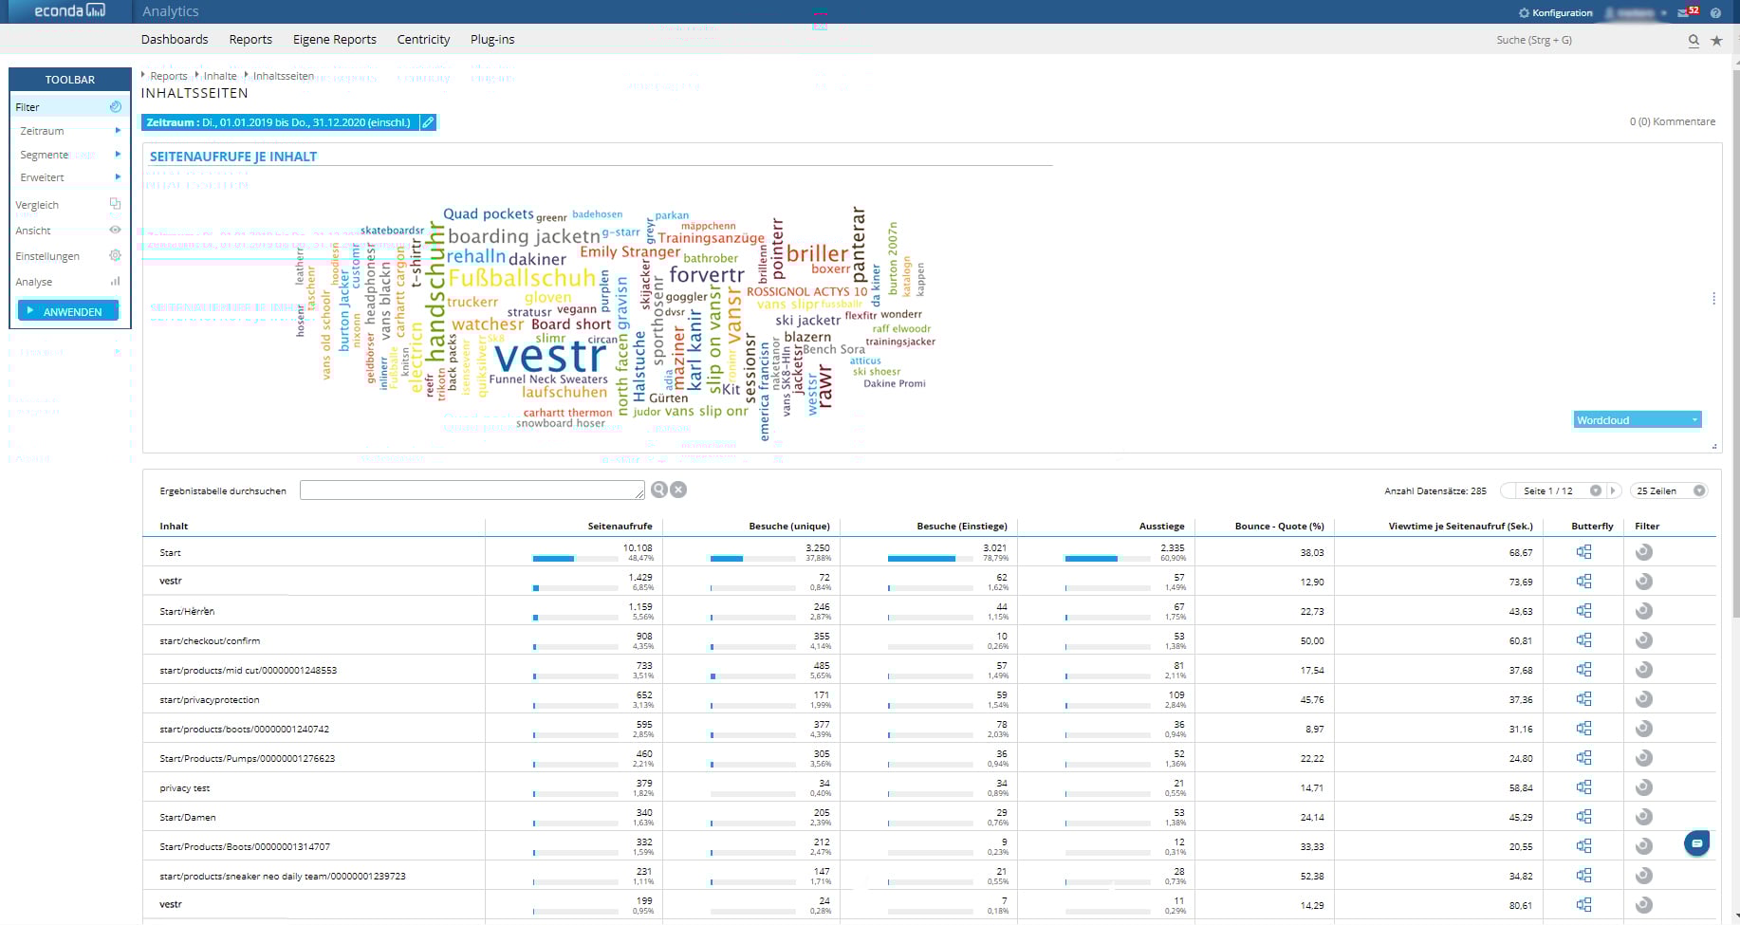Click the result table search input field
Screen dimensions: 1740x925
coord(472,490)
